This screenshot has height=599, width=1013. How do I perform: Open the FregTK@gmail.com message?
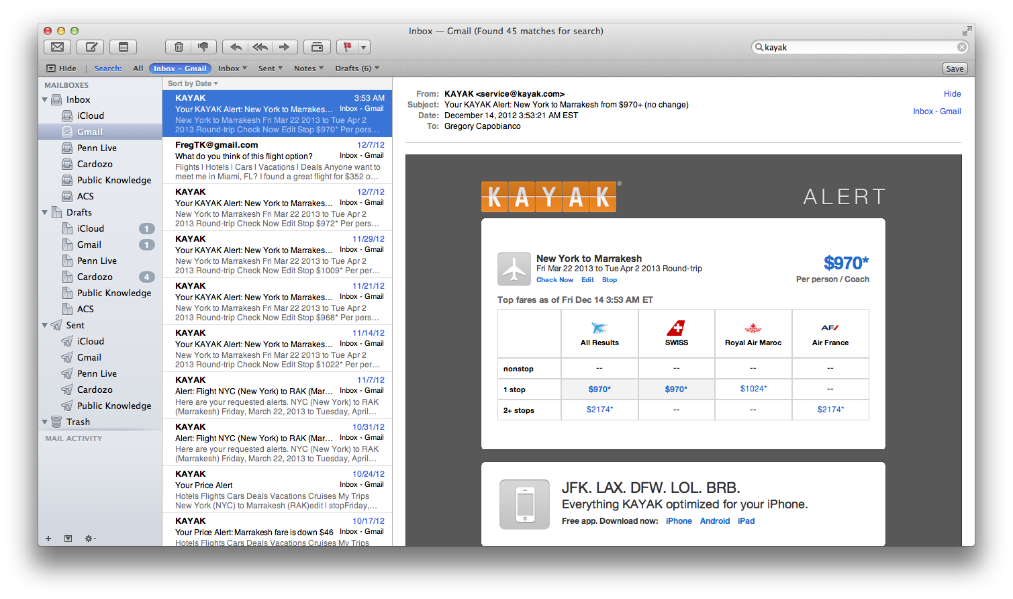tap(277, 160)
